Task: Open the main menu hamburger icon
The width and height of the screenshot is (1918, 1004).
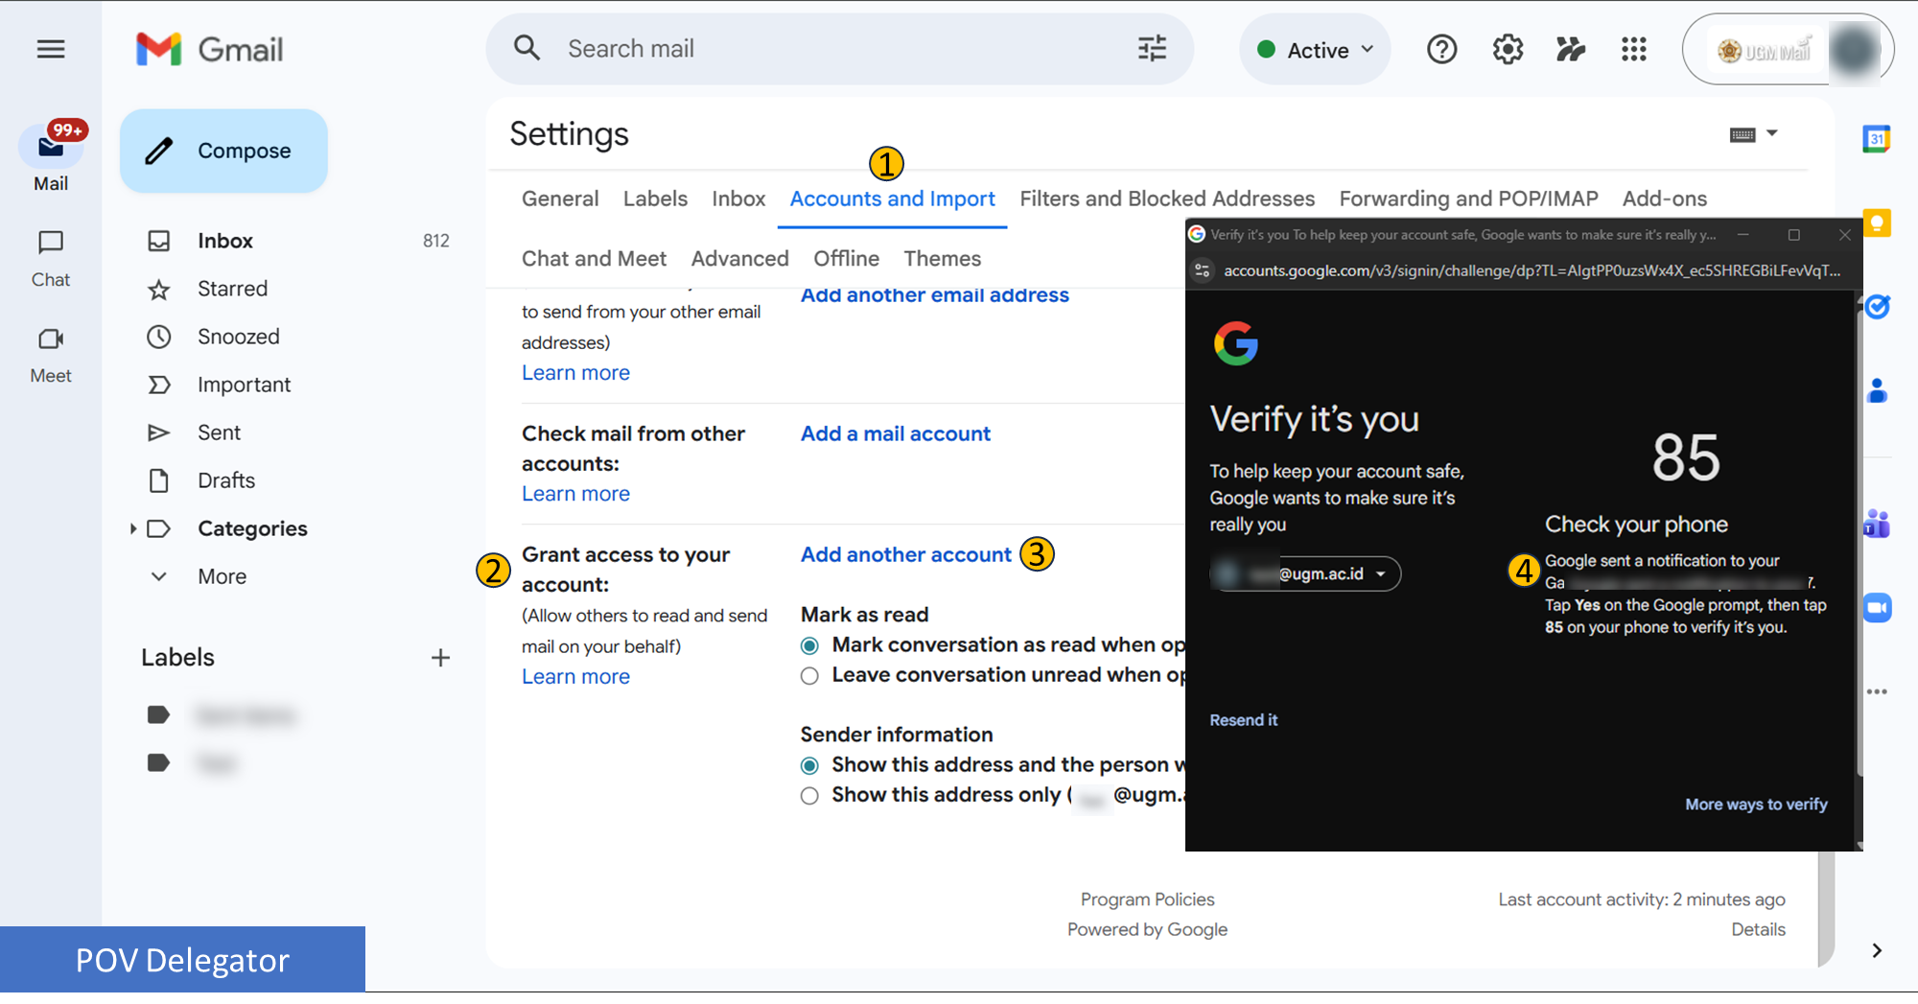Action: 51,49
